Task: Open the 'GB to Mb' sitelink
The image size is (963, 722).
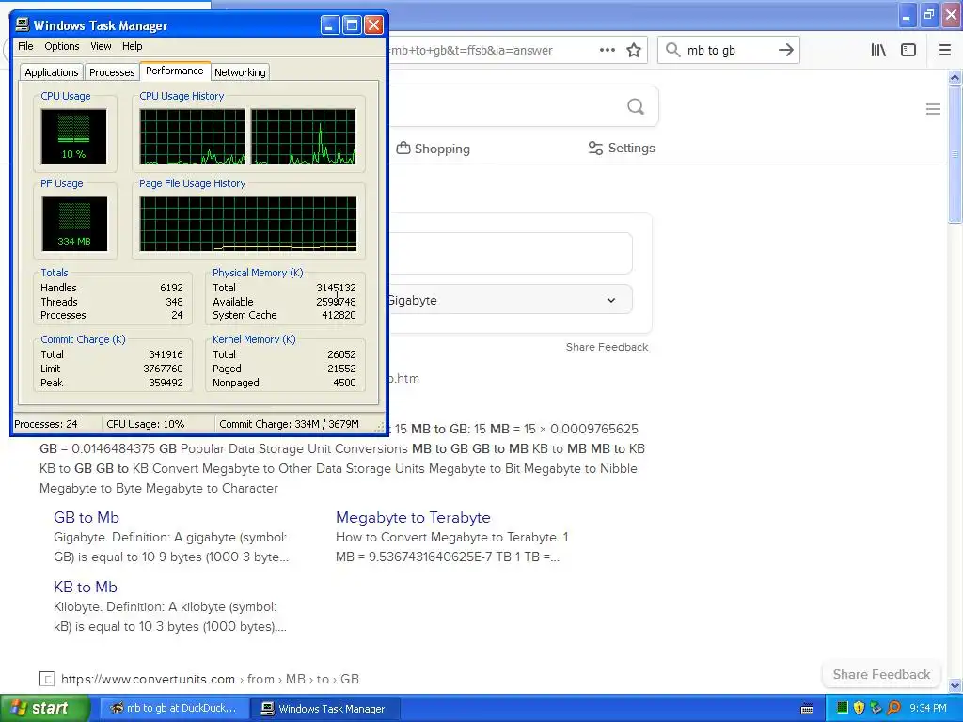Action: coord(87,518)
